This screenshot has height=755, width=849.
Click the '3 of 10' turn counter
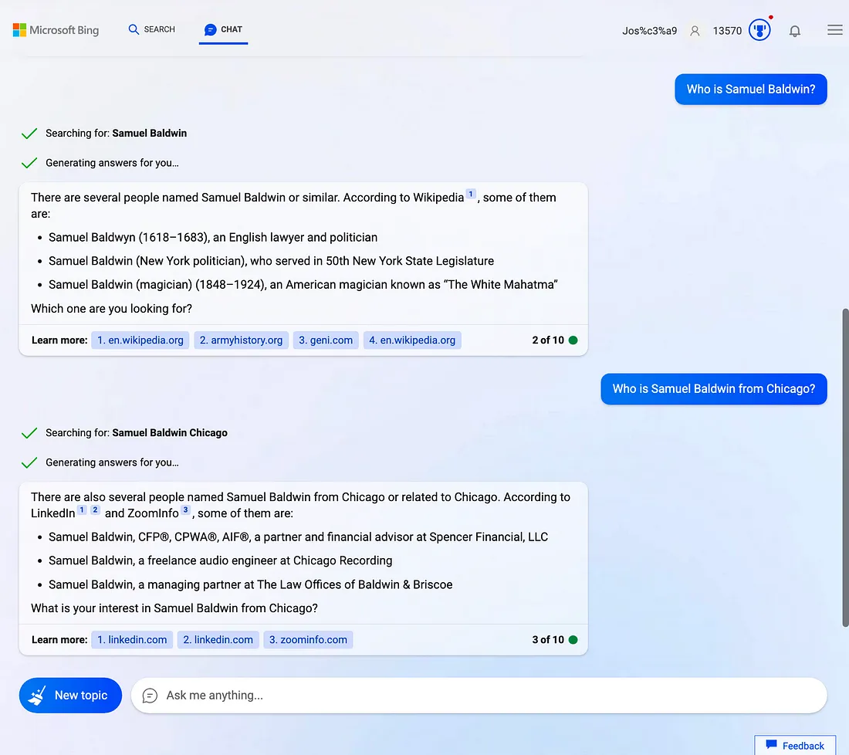coord(548,640)
